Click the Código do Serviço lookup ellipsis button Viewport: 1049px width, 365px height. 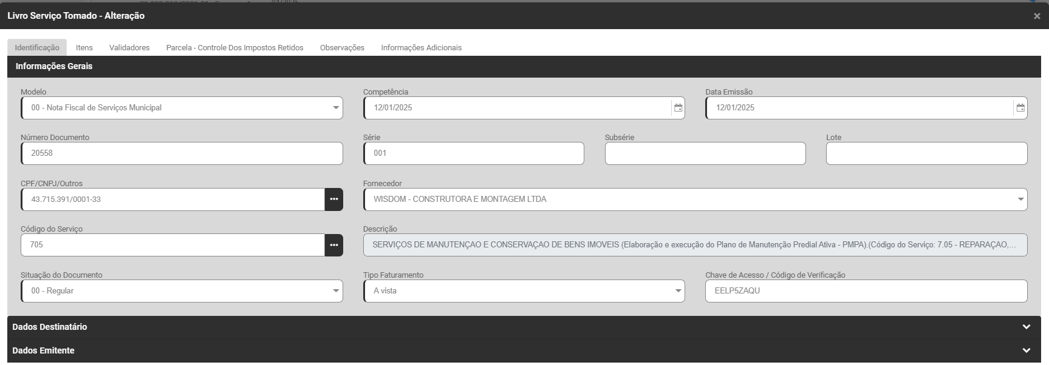333,245
